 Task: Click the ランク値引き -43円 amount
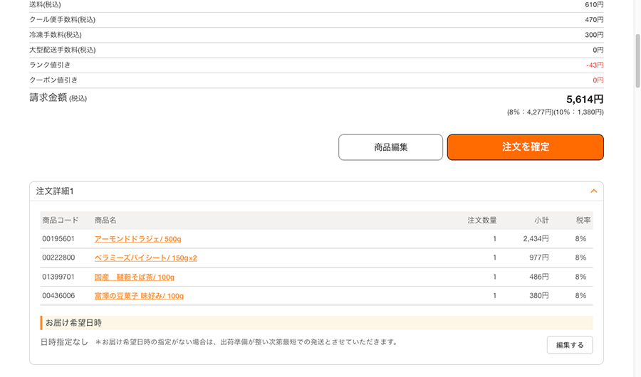point(594,65)
